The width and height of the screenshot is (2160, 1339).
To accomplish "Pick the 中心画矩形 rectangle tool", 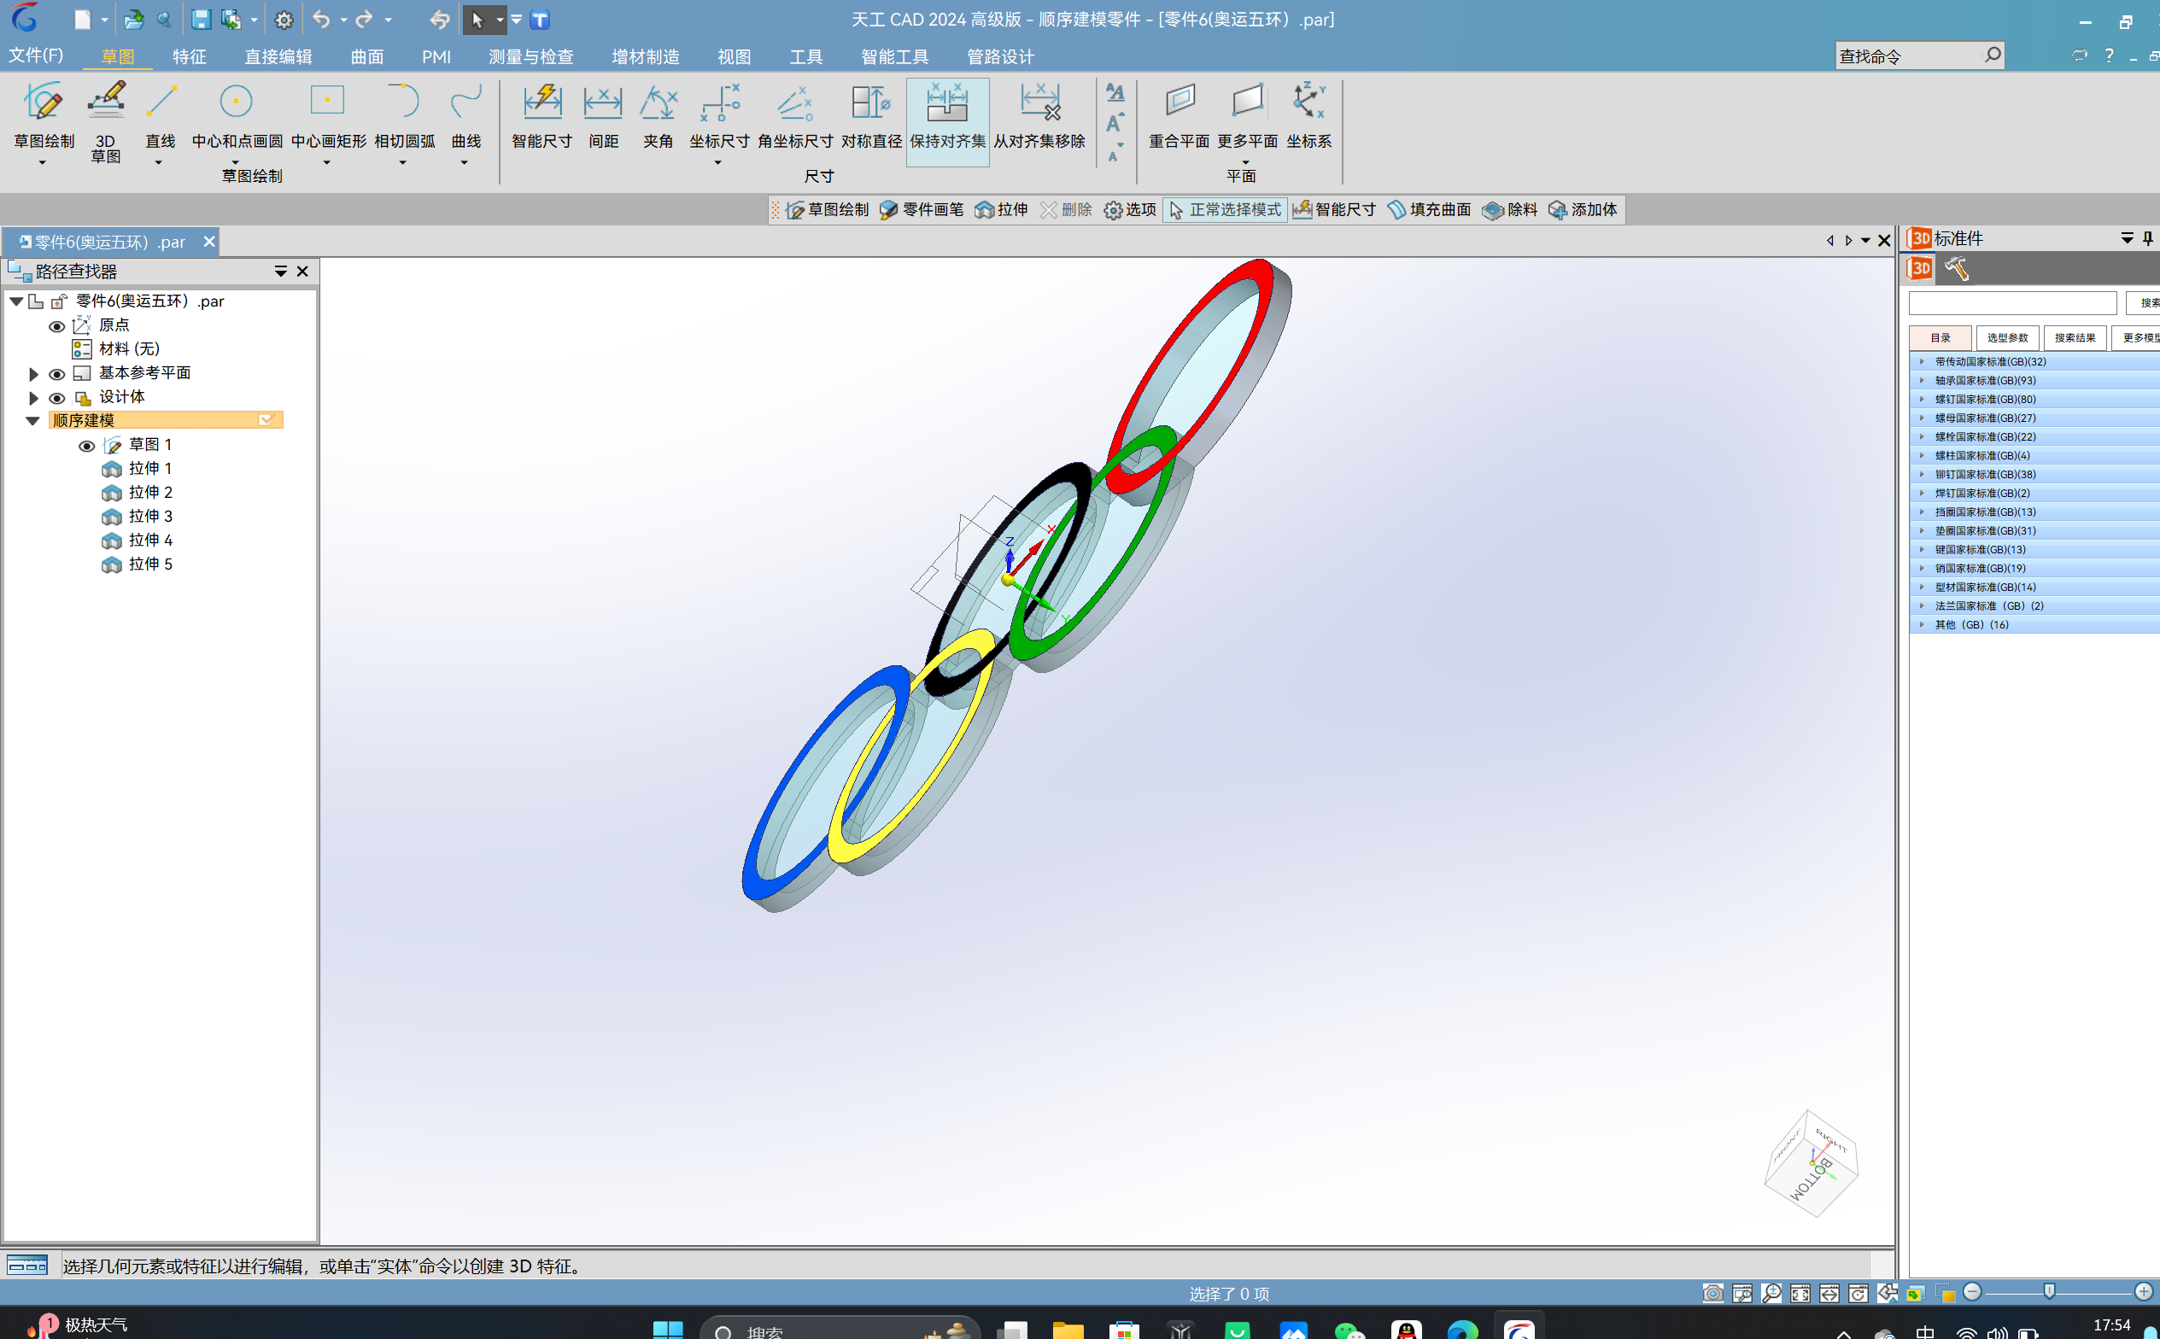I will (x=328, y=115).
